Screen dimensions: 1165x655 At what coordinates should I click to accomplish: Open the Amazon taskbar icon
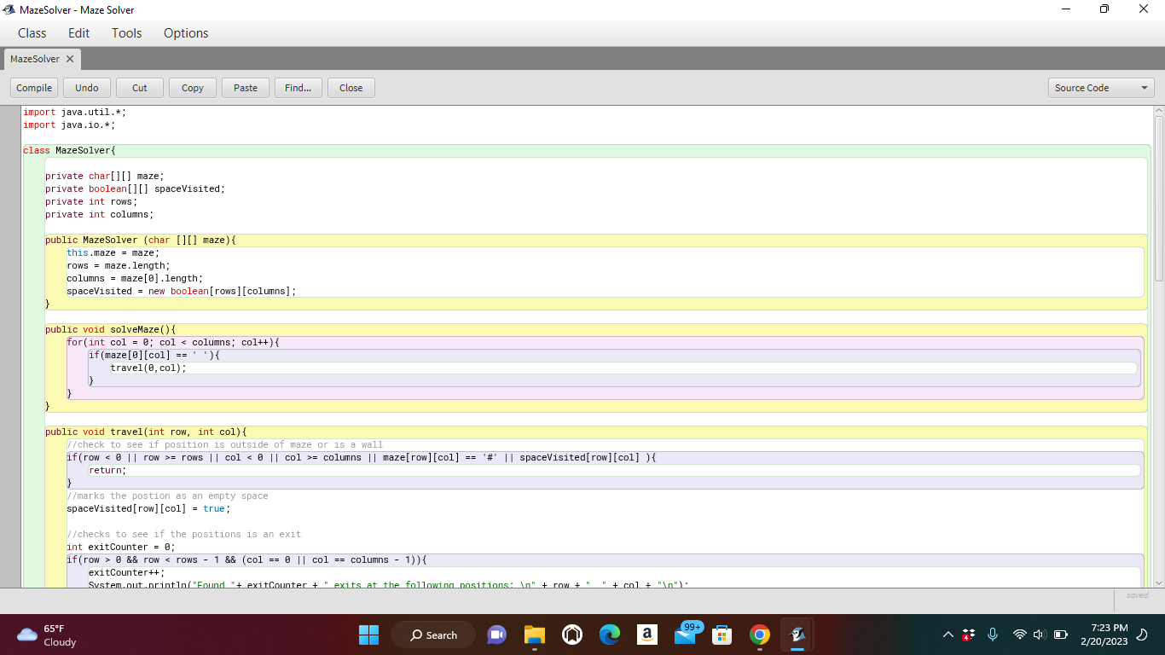647,635
